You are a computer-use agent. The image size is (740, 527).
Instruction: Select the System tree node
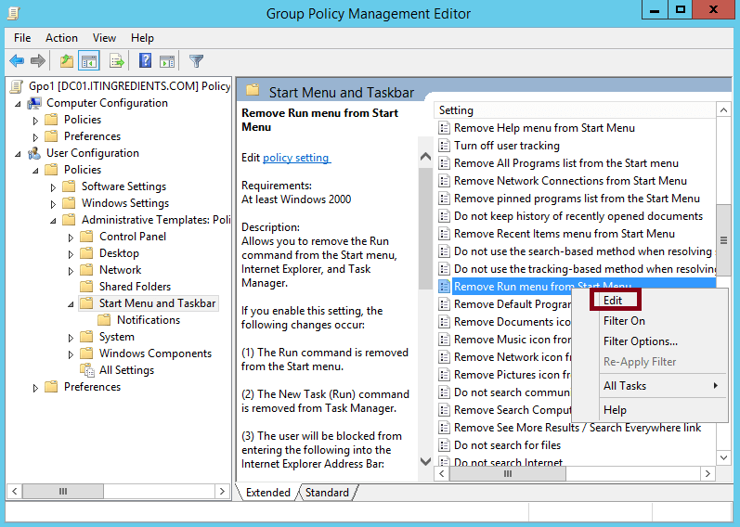[117, 337]
